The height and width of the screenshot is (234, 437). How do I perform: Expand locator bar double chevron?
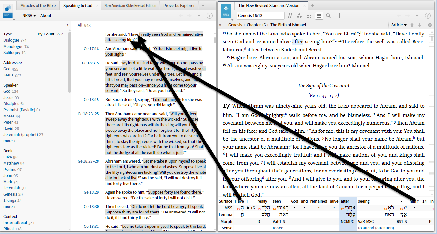[220, 25]
